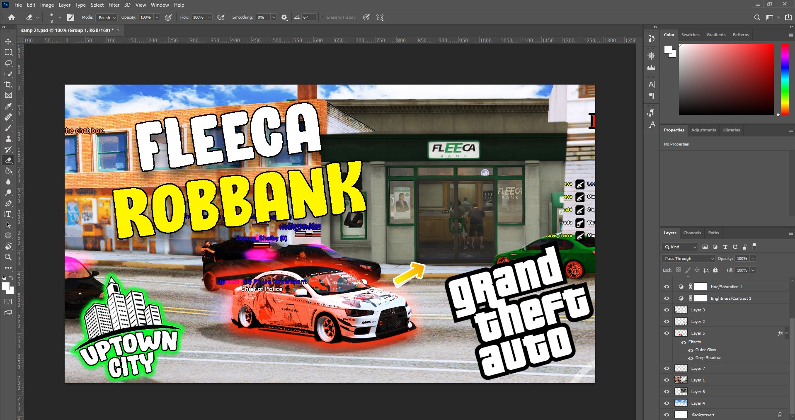Open the Character panel icon
This screenshot has height=420, width=795.
point(652,85)
